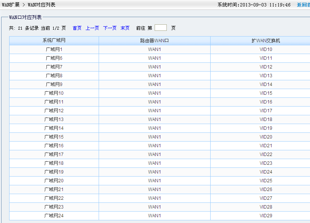Image resolution: width=310 pixels, height=223 pixels.
Task: Focus the page number input box
Action: point(160,28)
